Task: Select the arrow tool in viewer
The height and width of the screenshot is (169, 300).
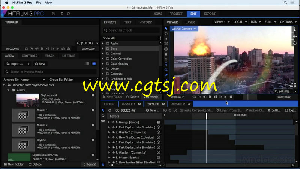Action: pos(166,29)
